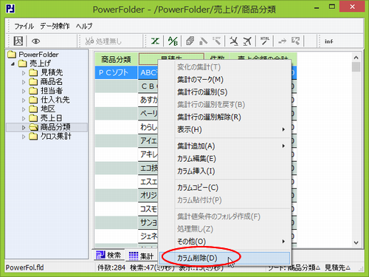Click the stacked copy documents toolbar icon

pos(190,41)
